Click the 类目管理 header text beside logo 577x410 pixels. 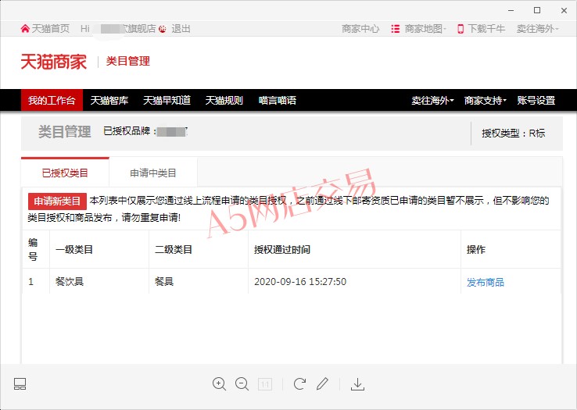tap(128, 61)
